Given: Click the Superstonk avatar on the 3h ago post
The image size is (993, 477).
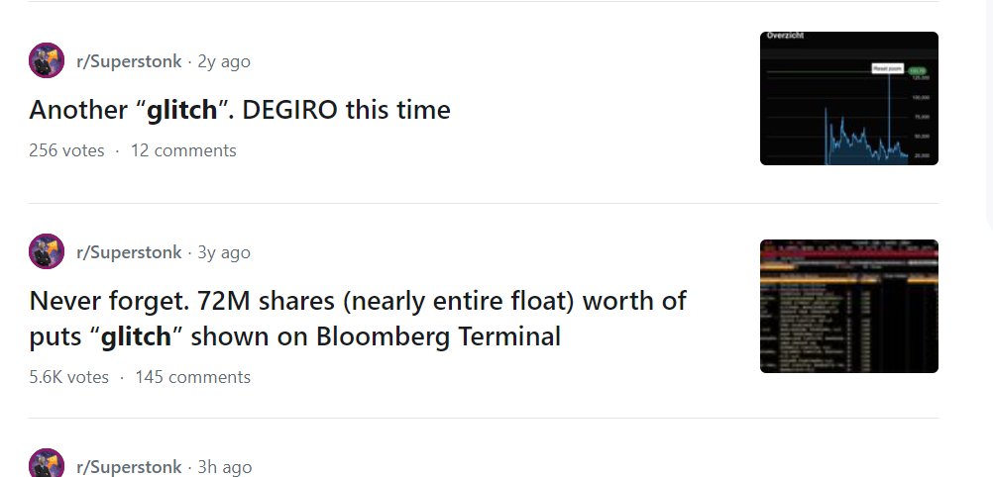Looking at the screenshot, I should tap(47, 466).
